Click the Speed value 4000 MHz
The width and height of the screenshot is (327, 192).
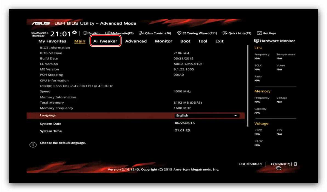point(182,91)
